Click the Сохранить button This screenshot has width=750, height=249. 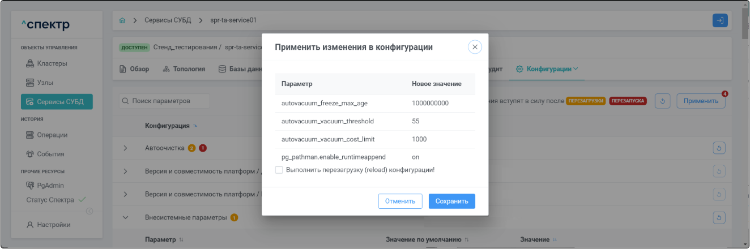pos(451,201)
